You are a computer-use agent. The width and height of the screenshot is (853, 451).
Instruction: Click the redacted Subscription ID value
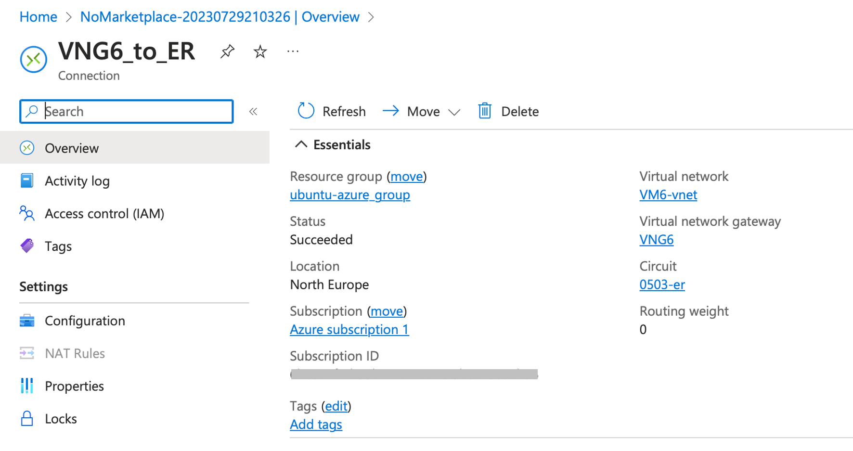pos(414,374)
